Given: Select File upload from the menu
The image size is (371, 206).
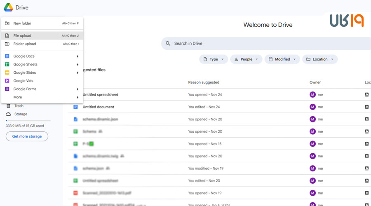Looking at the screenshot, I should (22, 36).
